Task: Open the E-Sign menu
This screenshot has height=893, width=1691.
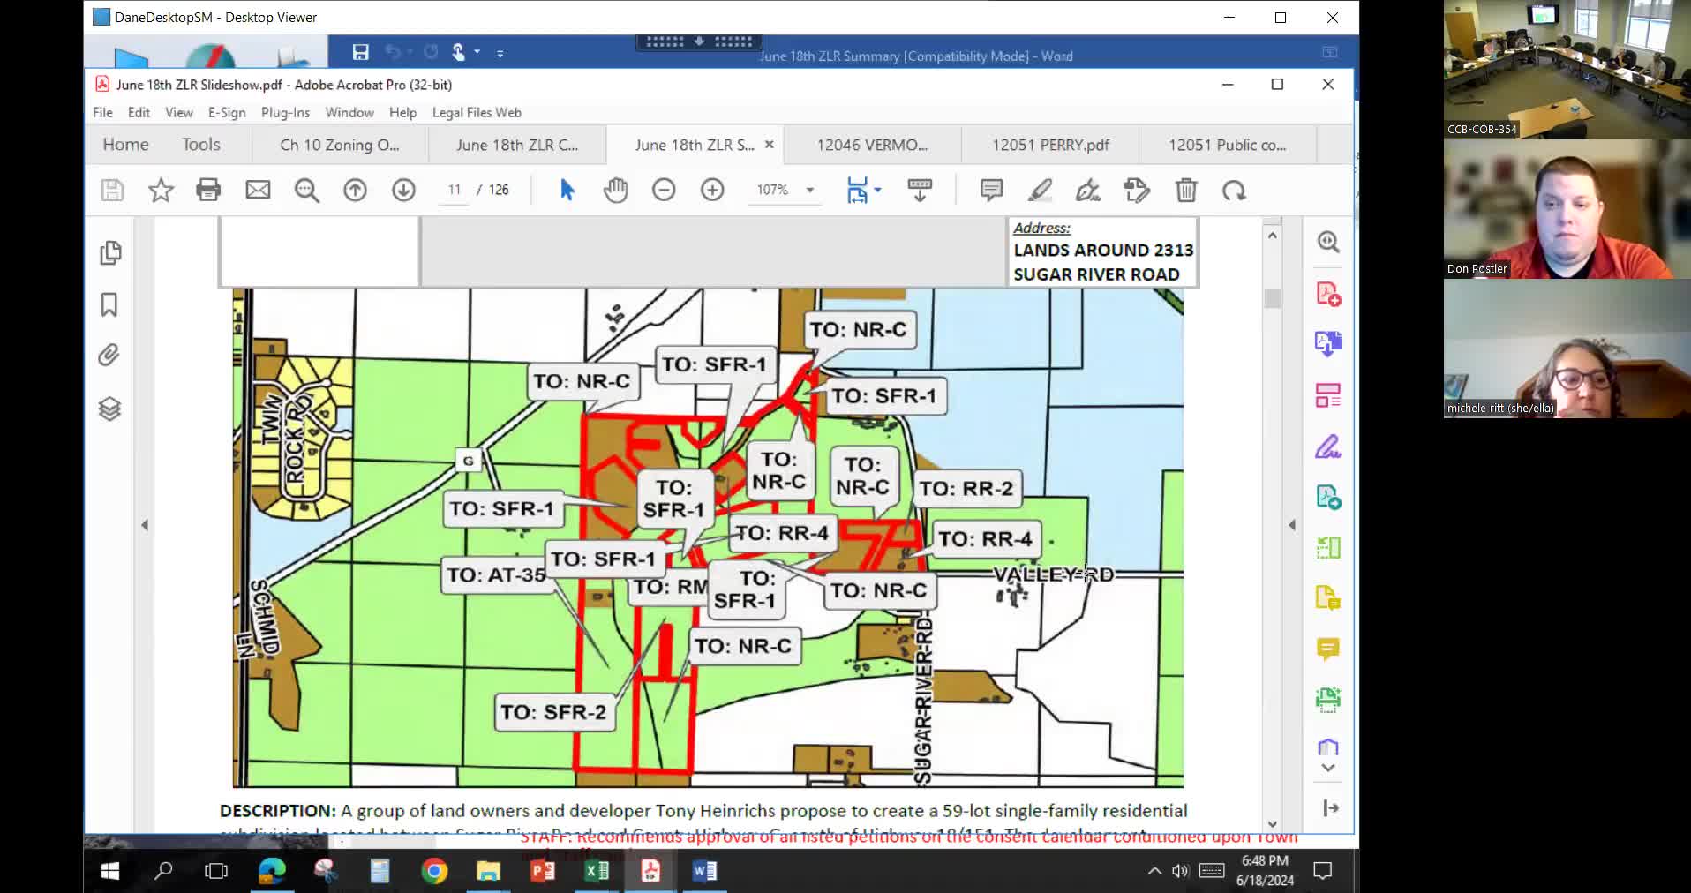Action: point(226,113)
